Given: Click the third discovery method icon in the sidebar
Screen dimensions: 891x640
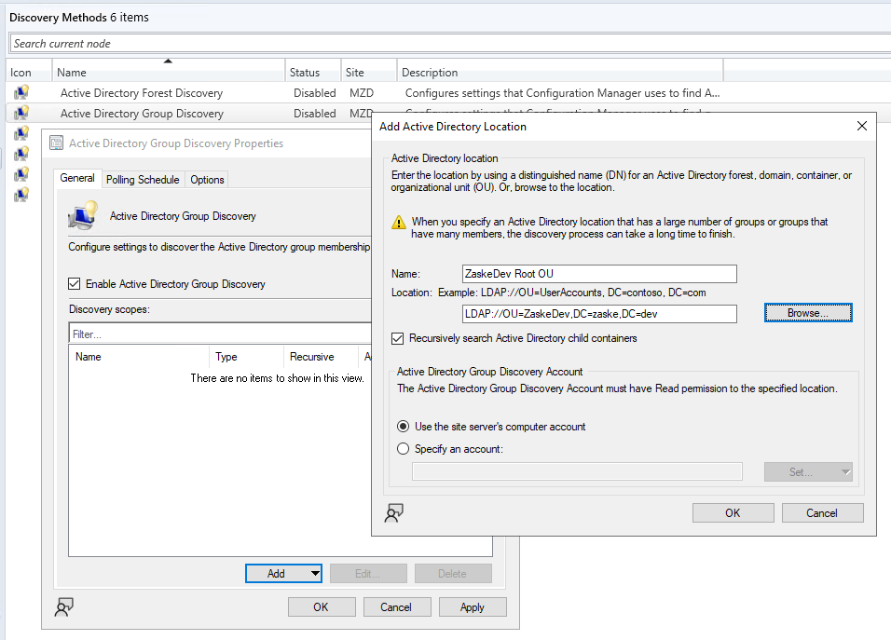Looking at the screenshot, I should tap(21, 133).
